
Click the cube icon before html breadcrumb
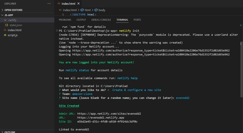[82, 10]
